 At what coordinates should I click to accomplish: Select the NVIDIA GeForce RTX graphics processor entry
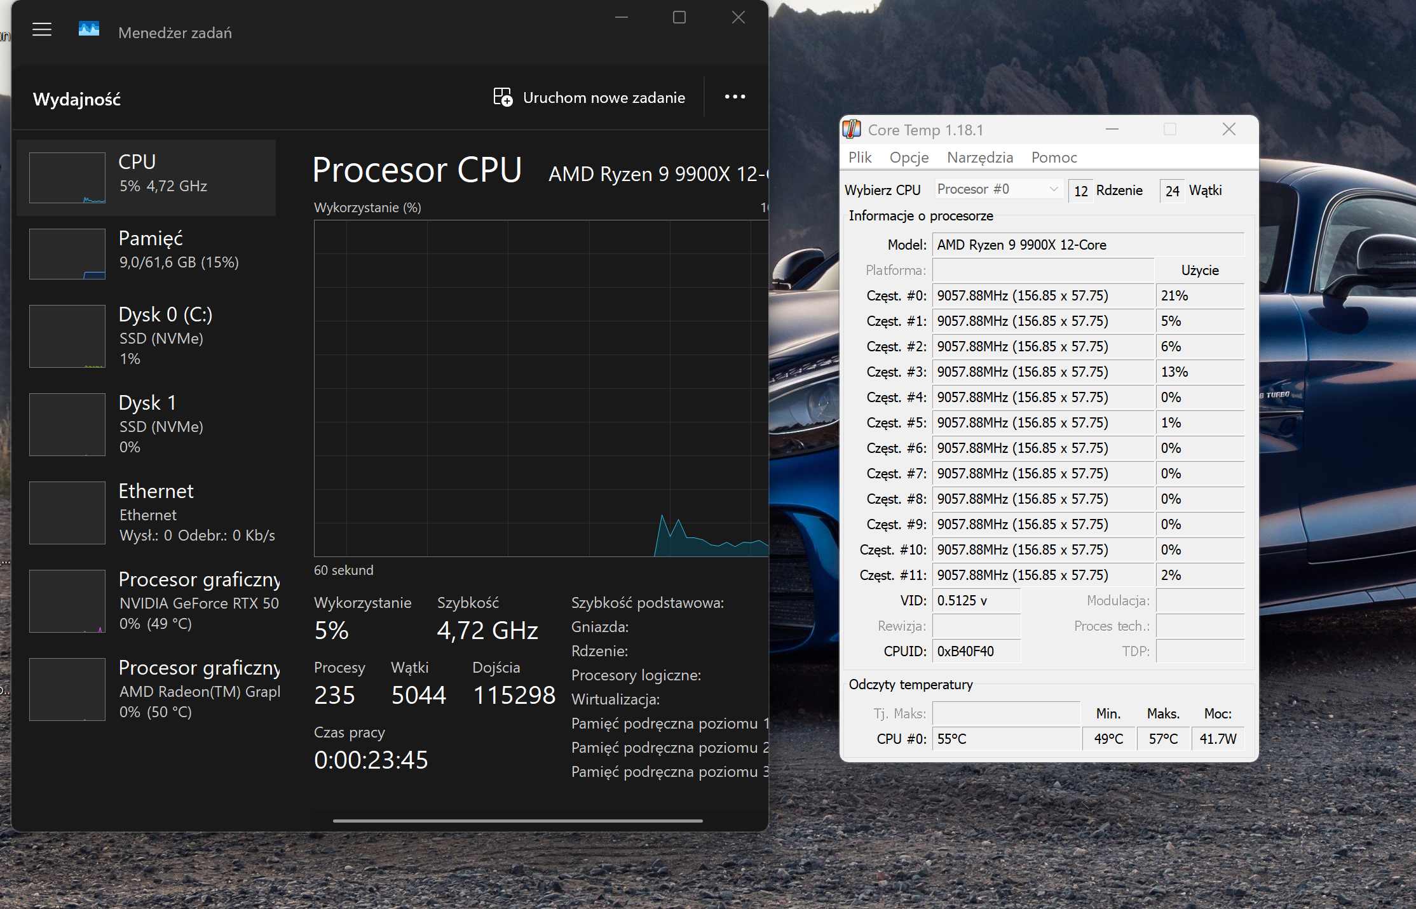(x=146, y=601)
